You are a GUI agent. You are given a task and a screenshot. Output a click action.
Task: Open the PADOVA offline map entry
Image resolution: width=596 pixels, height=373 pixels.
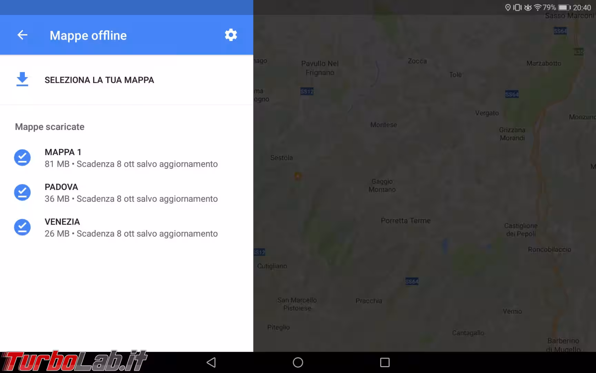127,193
